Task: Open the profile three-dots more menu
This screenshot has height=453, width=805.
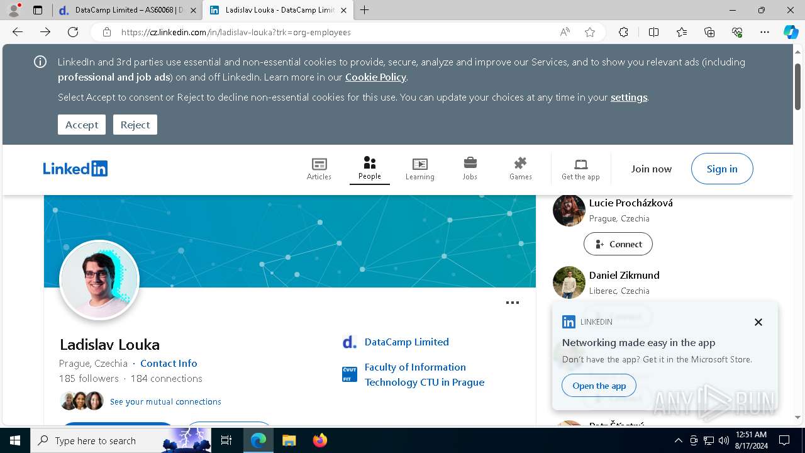Action: coord(513,303)
